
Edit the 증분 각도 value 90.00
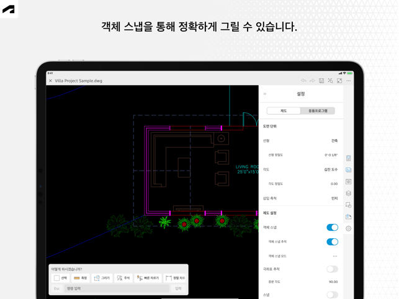(x=333, y=282)
